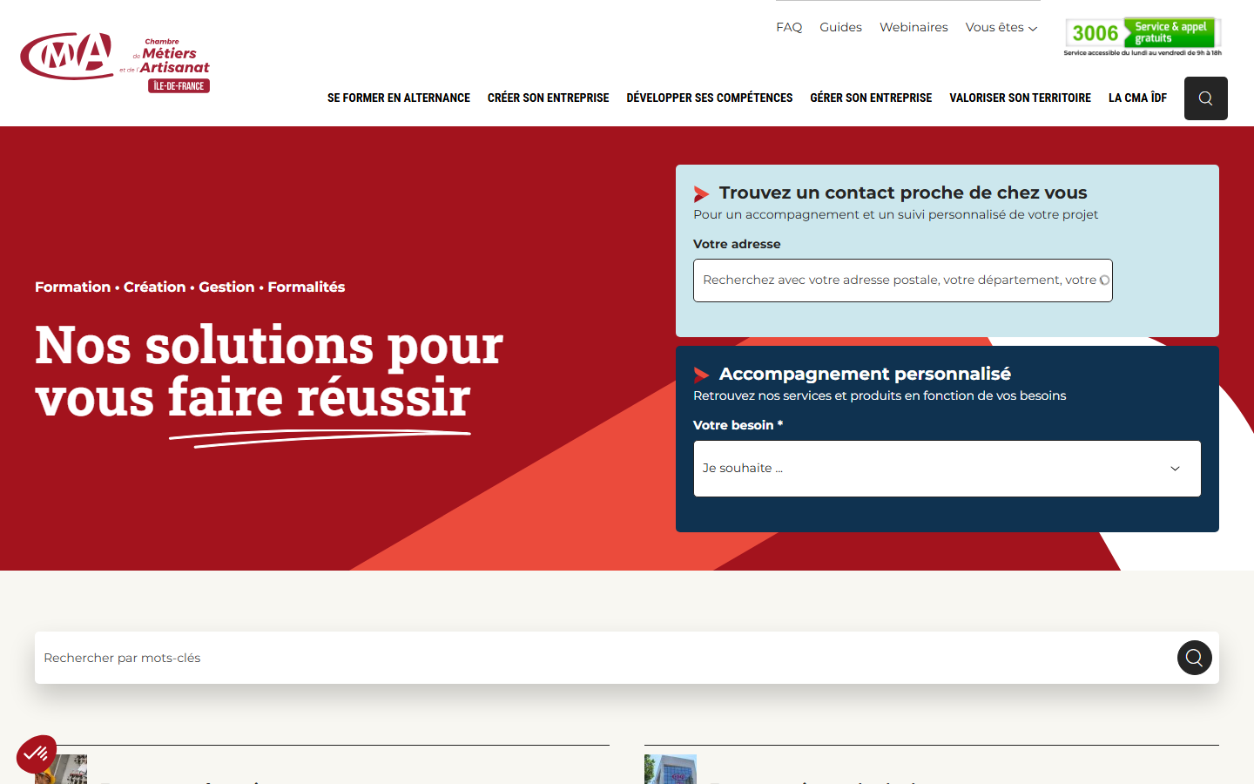Open Gérer son entreprise menu
This screenshot has width=1254, height=784.
click(x=871, y=98)
